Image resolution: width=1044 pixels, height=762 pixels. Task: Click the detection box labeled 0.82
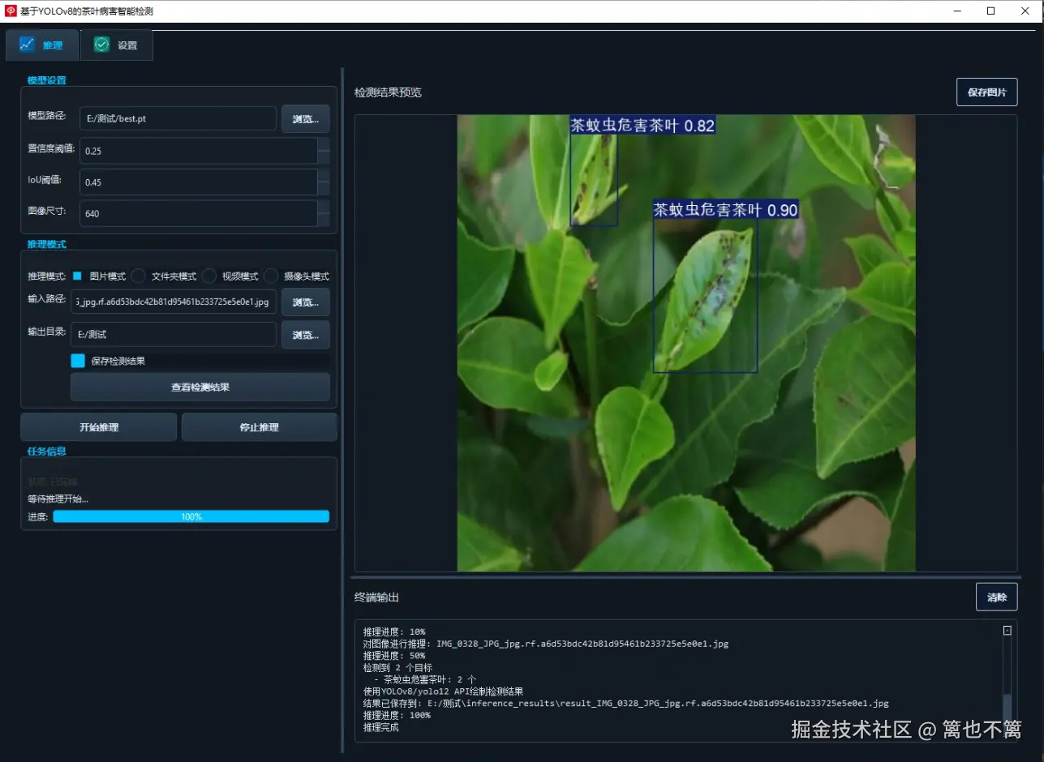coord(594,179)
